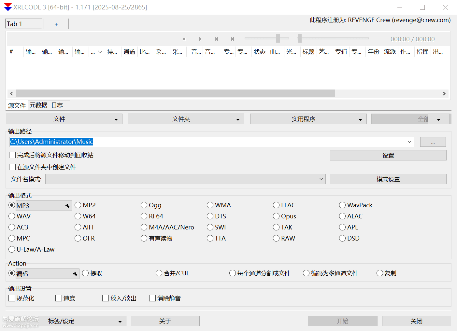This screenshot has height=331, width=457.
Task: Click the 设置 button
Action: click(388, 155)
